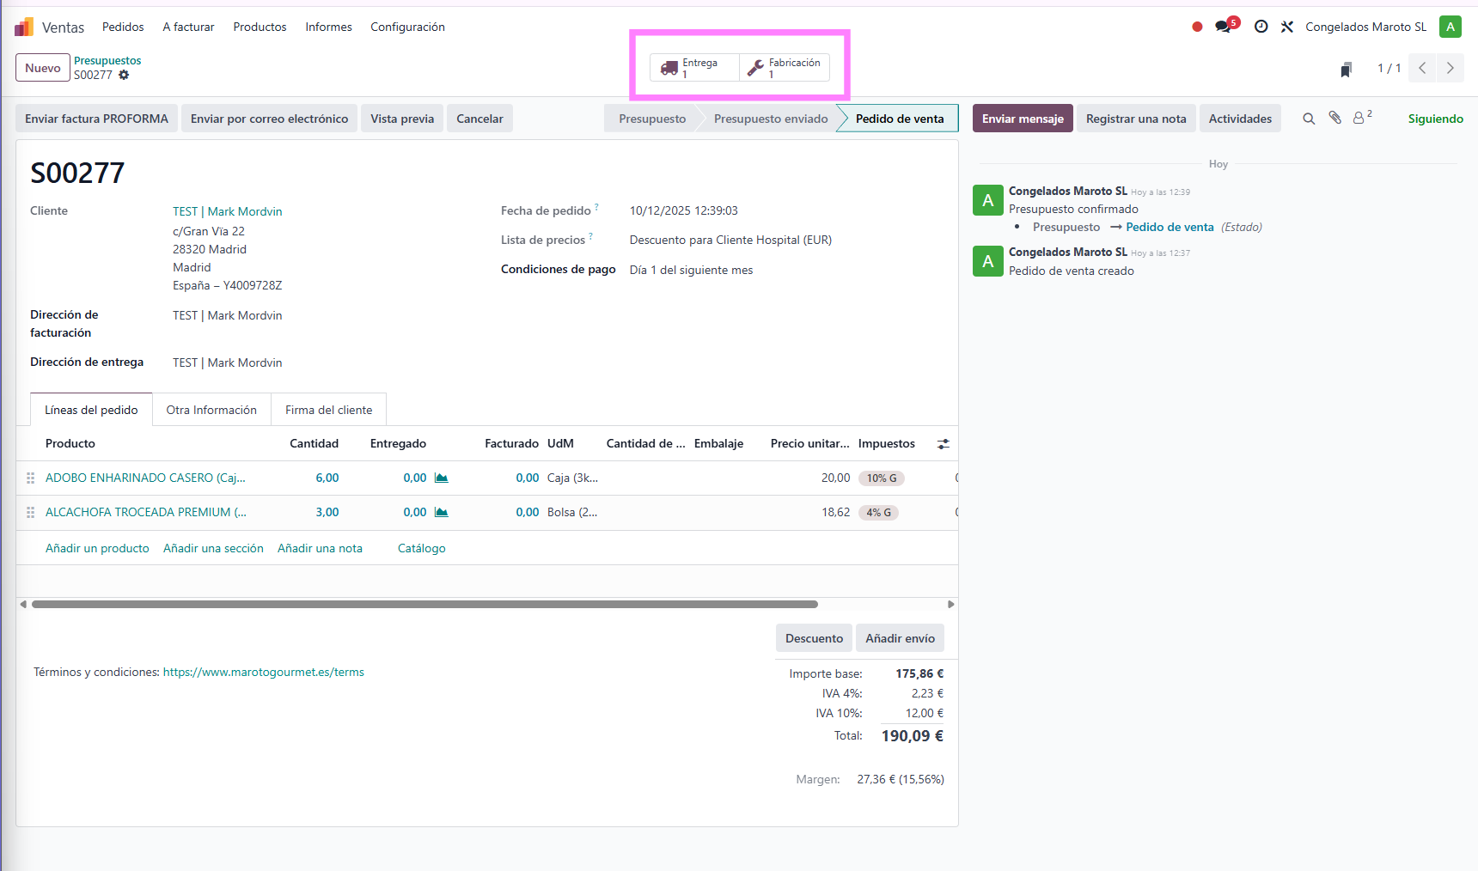Open forecast chart icon for ADOBO ENHARINADO line
Viewport: 1478px width, 871px height.
441,478
